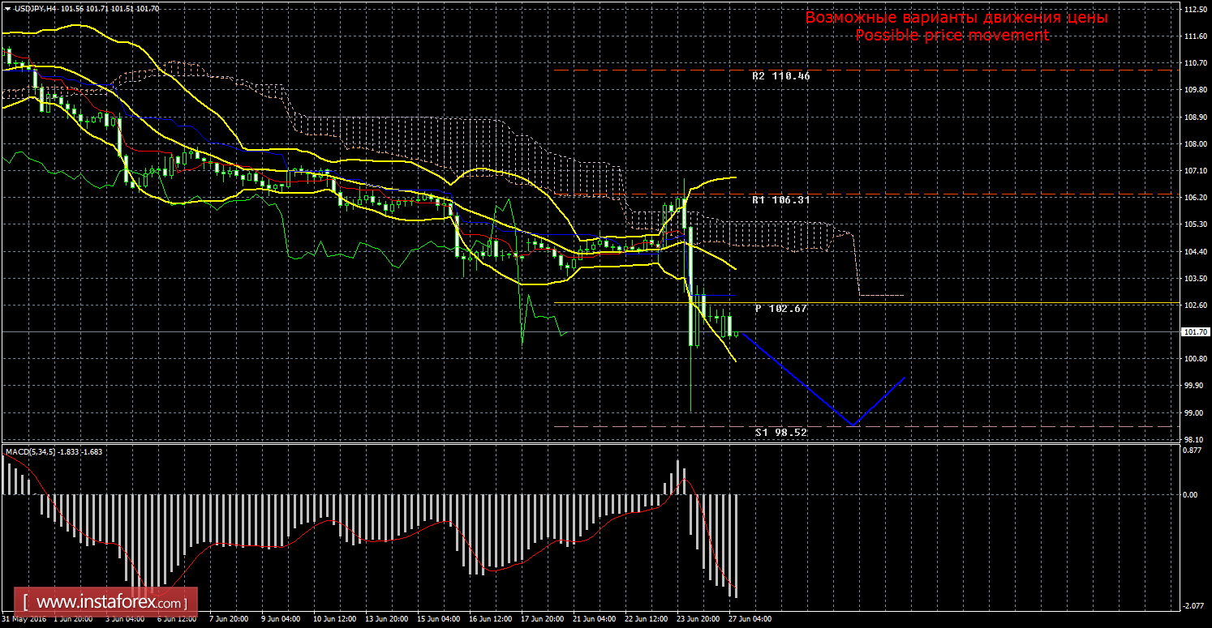The height and width of the screenshot is (628, 1212).
Task: Open the chart menu triangle beside USDJPY,H4
Action: (6, 7)
